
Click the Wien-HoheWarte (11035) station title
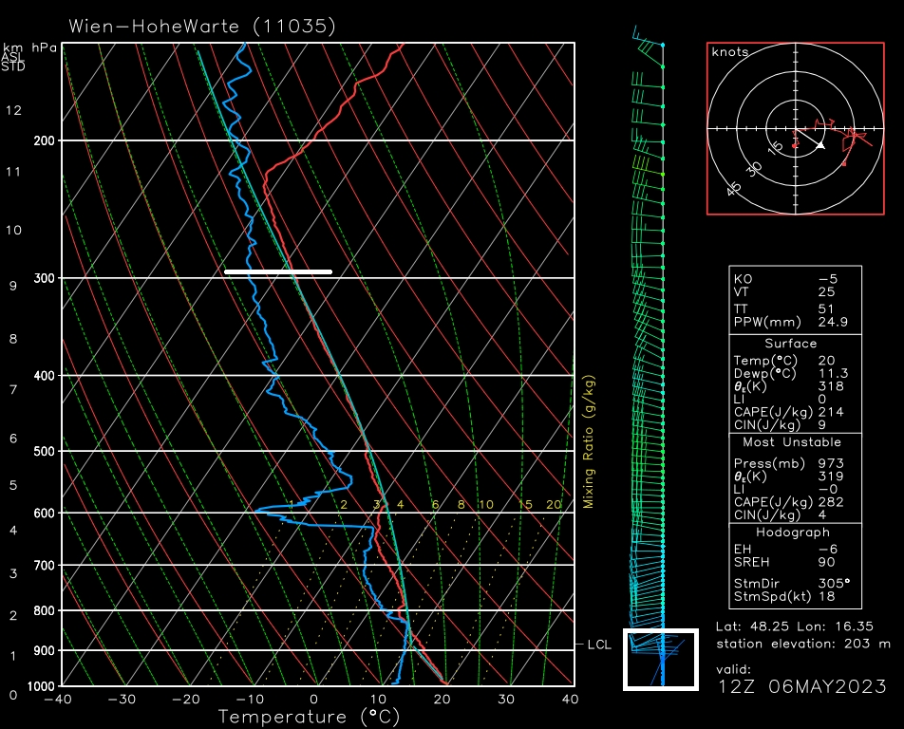[x=202, y=26]
